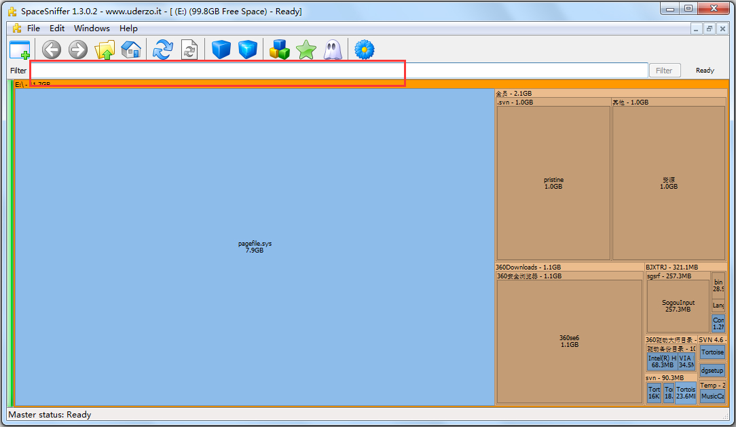Click the Master status: Ready text
This screenshot has width=736, height=427.
tap(50, 415)
